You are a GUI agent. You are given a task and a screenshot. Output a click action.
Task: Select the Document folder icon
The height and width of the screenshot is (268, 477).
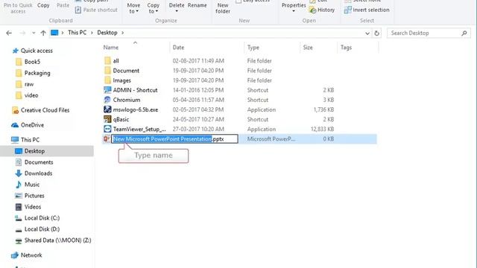(107, 71)
